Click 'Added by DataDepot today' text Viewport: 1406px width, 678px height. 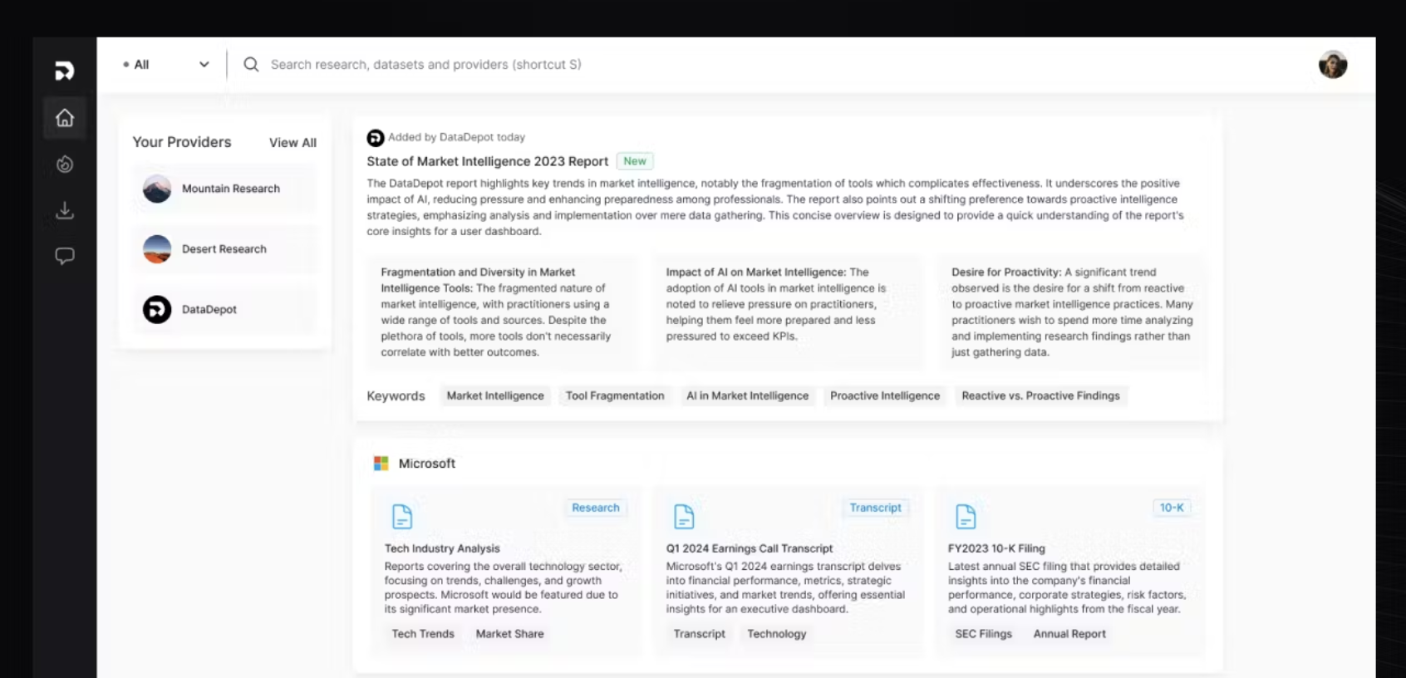[456, 137]
